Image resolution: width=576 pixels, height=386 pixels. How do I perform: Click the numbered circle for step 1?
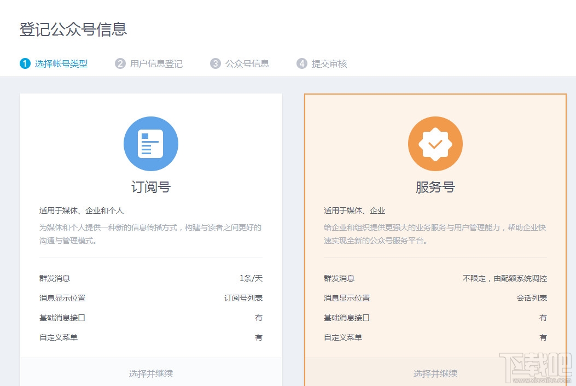(x=25, y=63)
